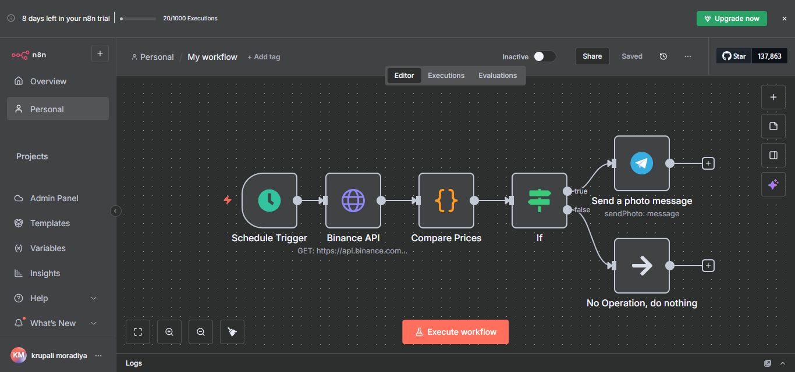Select the Binance API node
This screenshot has width=795, height=372.
coord(353,201)
